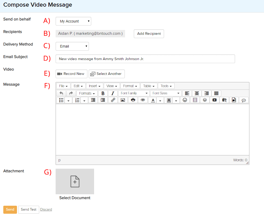The height and width of the screenshot is (217, 264).
Task: Undo the last edit in the message editor
Action: coord(61,93)
